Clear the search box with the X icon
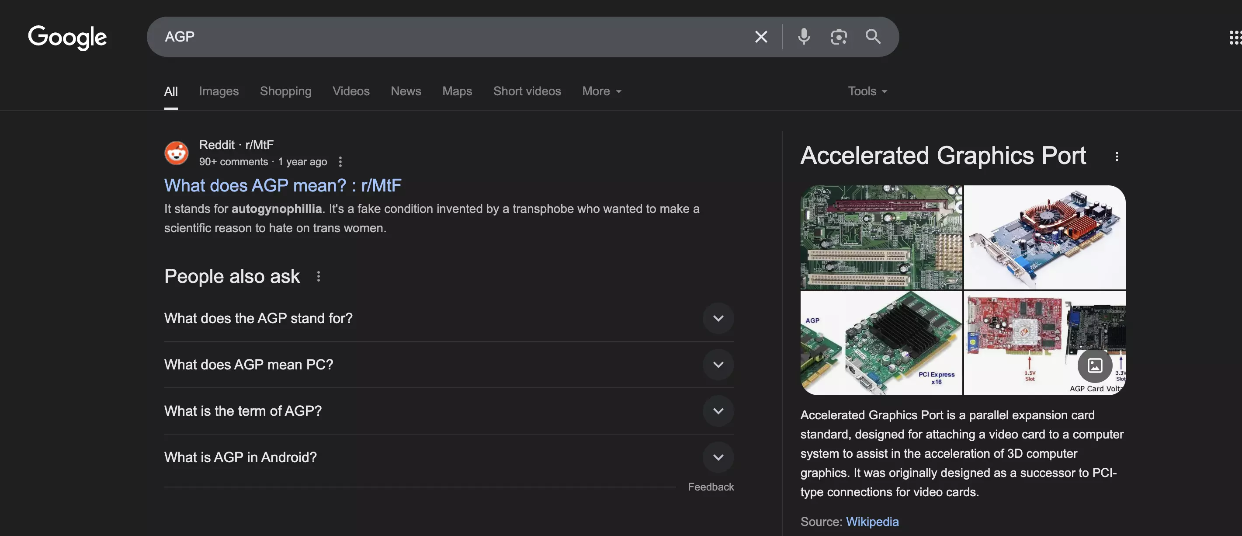The height and width of the screenshot is (536, 1242). [761, 37]
